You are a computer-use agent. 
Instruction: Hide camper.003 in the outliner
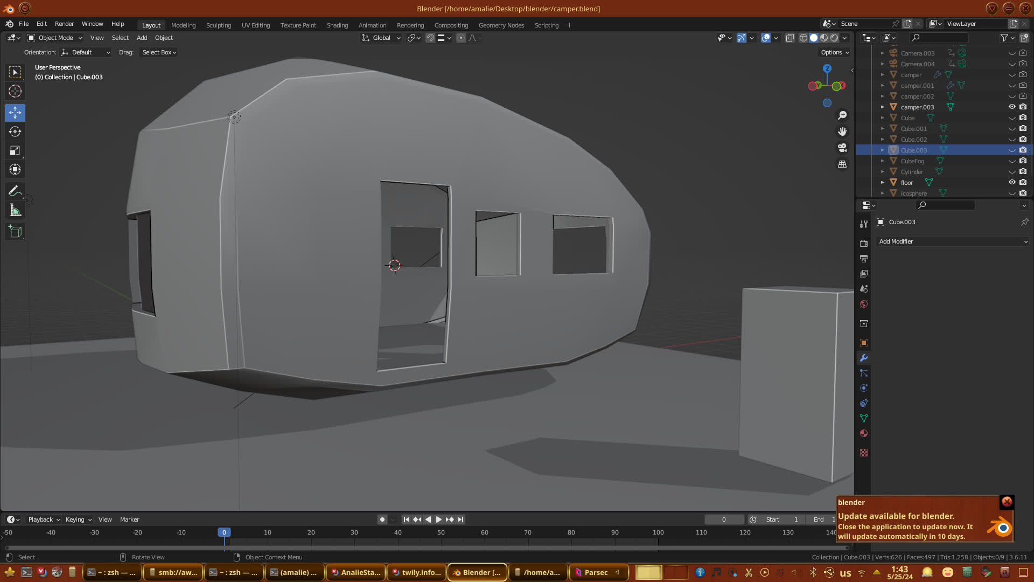pos(1012,107)
